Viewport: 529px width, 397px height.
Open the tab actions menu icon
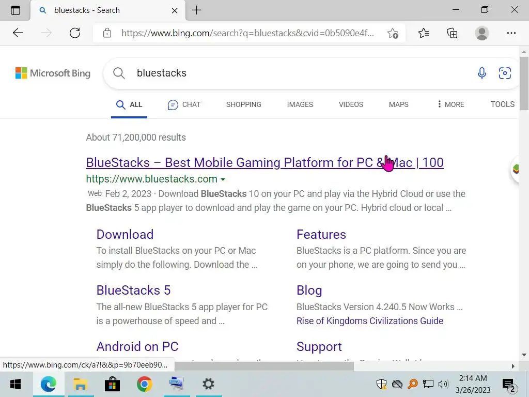tap(15, 10)
